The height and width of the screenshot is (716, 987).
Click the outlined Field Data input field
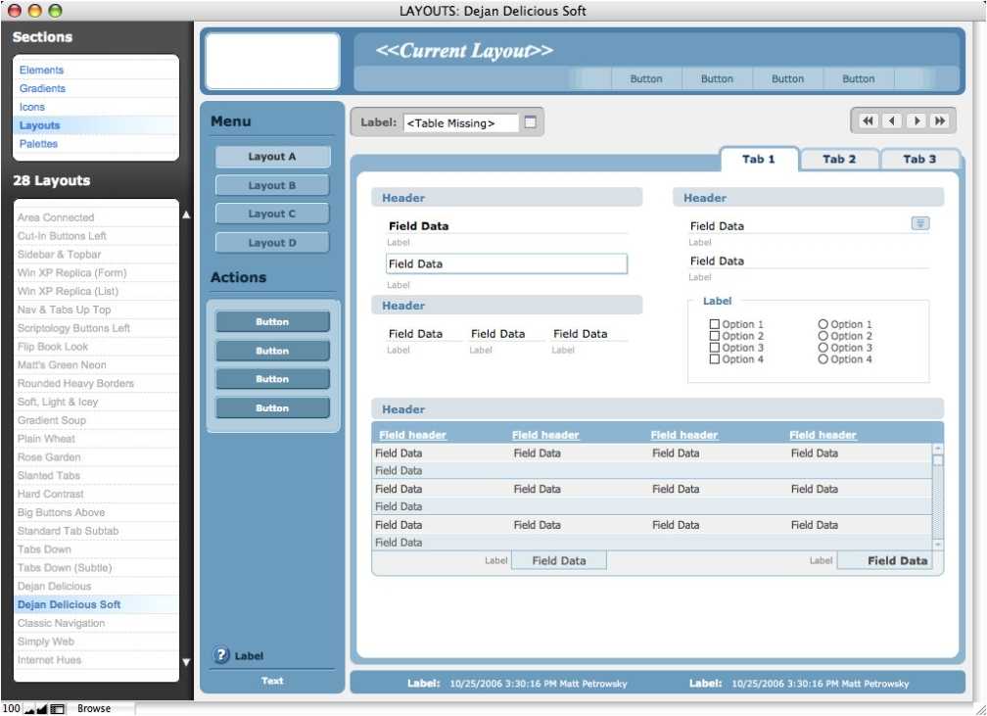point(507,263)
